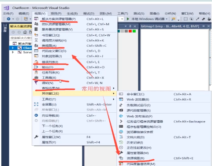212x166 pixels.
Task: Open the 工具(T) menu
Action: pos(123,14)
